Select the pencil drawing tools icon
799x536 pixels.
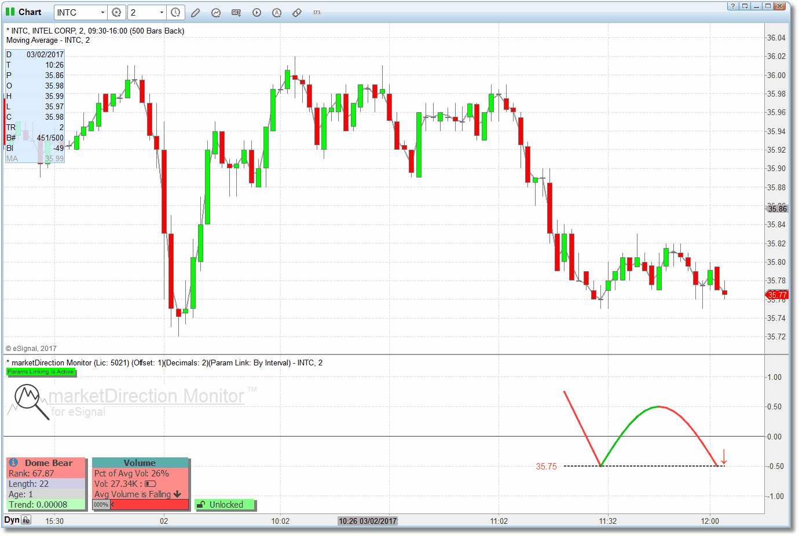tap(196, 12)
